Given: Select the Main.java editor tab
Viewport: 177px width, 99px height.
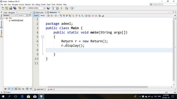Looking at the screenshot, I should click(53, 12).
